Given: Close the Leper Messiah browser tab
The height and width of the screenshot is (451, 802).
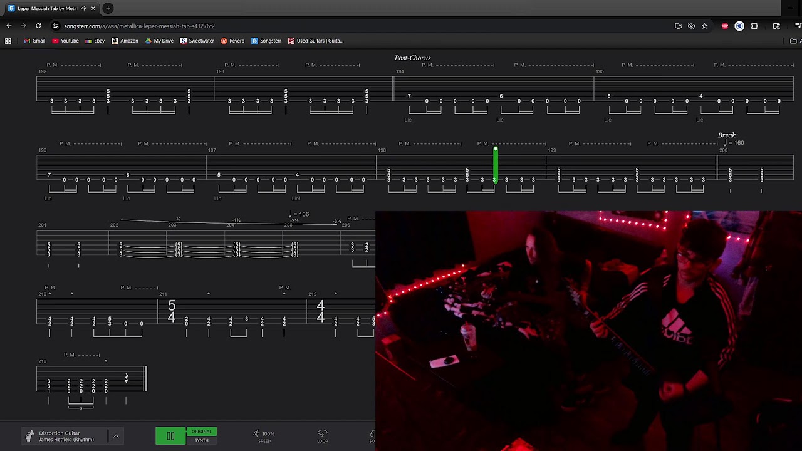Looking at the screenshot, I should [x=93, y=8].
